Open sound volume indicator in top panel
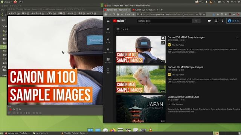Screen dimensions: 241x135 [x=228, y=1]
